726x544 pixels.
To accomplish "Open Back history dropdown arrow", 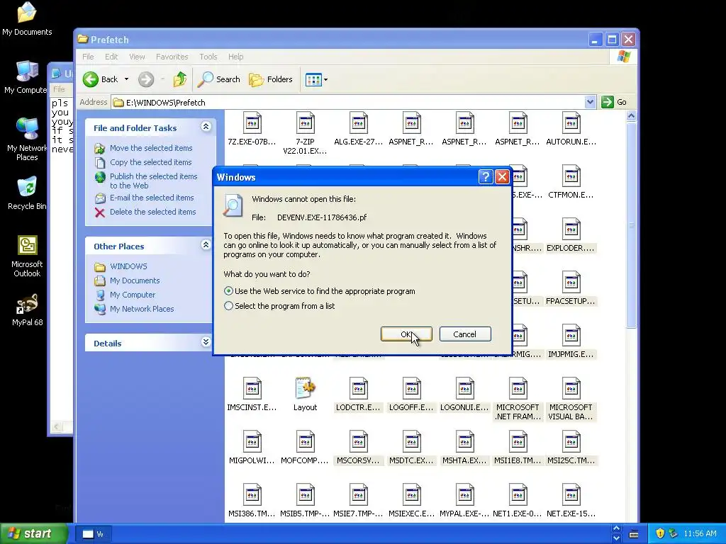I will point(126,79).
